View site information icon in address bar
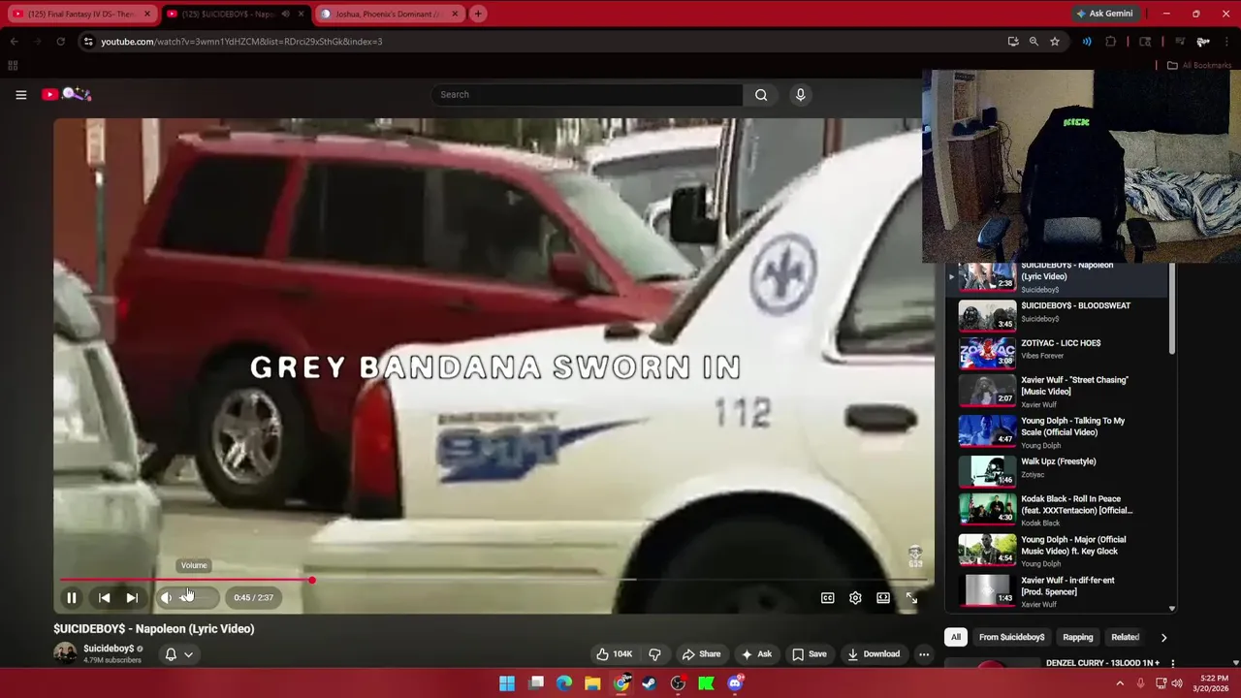This screenshot has width=1241, height=698. tap(88, 42)
